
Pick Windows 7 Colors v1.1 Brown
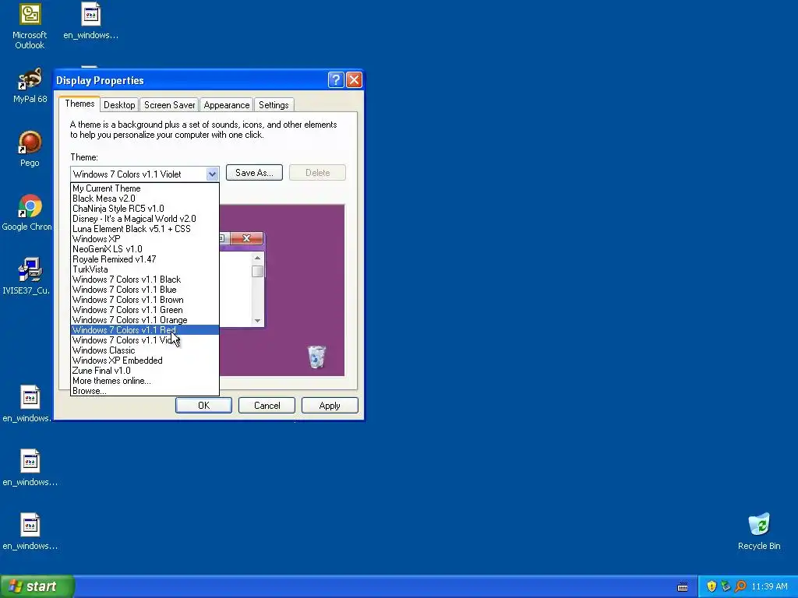(144, 300)
